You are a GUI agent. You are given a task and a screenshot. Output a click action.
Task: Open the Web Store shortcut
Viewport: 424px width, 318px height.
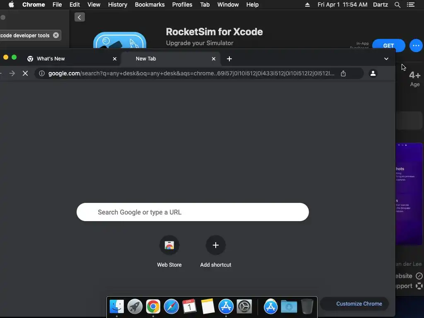click(x=169, y=251)
